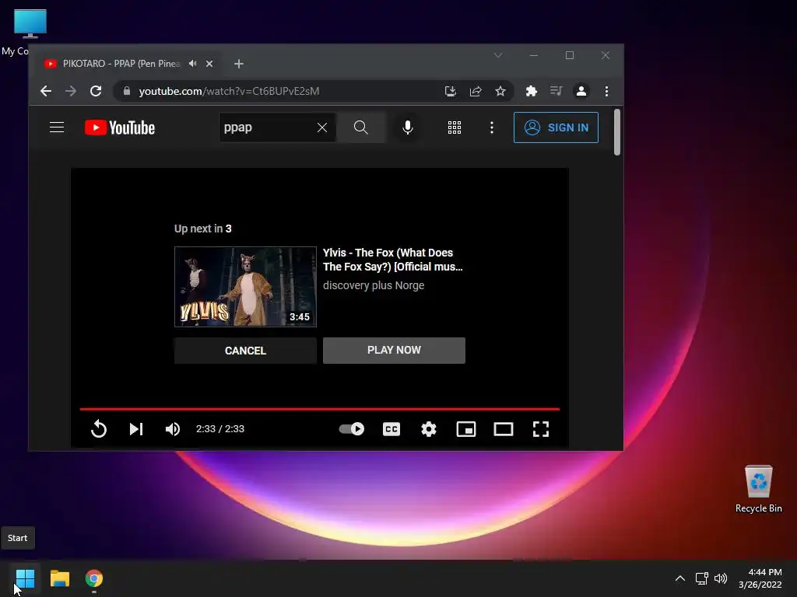
Task: Open the clock showing 4:44 PM
Action: 760,578
